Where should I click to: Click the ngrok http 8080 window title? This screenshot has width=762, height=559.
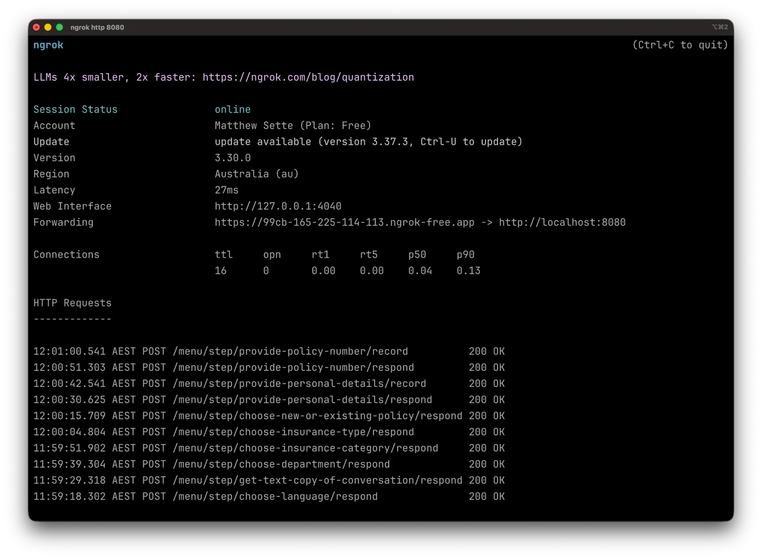(97, 27)
